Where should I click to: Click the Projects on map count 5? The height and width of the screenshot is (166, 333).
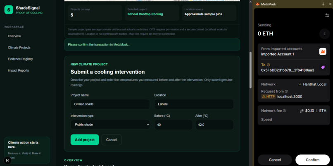click(x=72, y=15)
